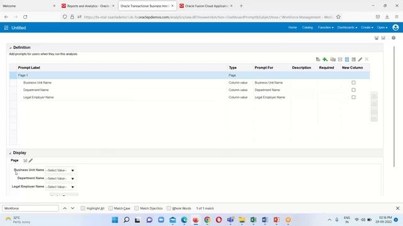The image size is (403, 226).
Task: Open Firefox from the taskbar
Action: (x=196, y=220)
